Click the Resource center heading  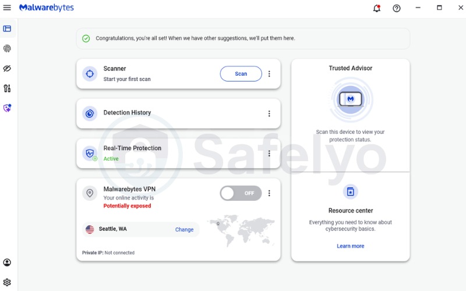pos(351,211)
